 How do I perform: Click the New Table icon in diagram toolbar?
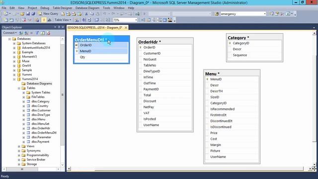pyautogui.click(x=5, y=20)
